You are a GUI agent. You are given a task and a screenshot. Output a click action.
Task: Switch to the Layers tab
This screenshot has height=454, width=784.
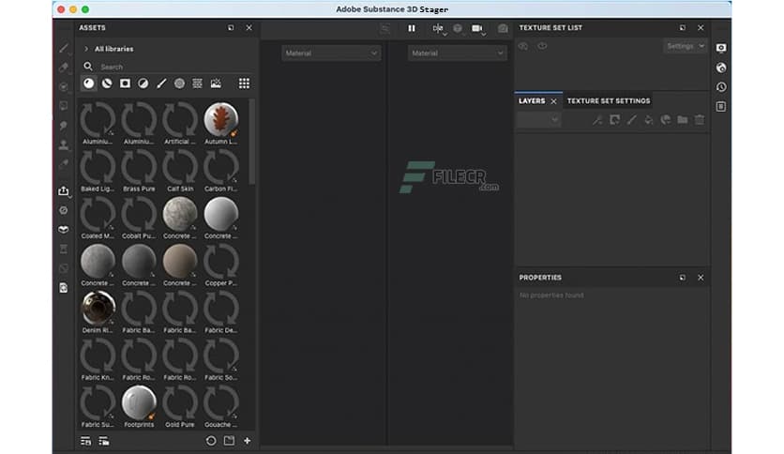click(532, 101)
